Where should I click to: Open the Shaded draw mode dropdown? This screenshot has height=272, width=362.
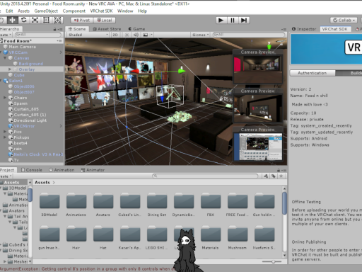pos(88,35)
